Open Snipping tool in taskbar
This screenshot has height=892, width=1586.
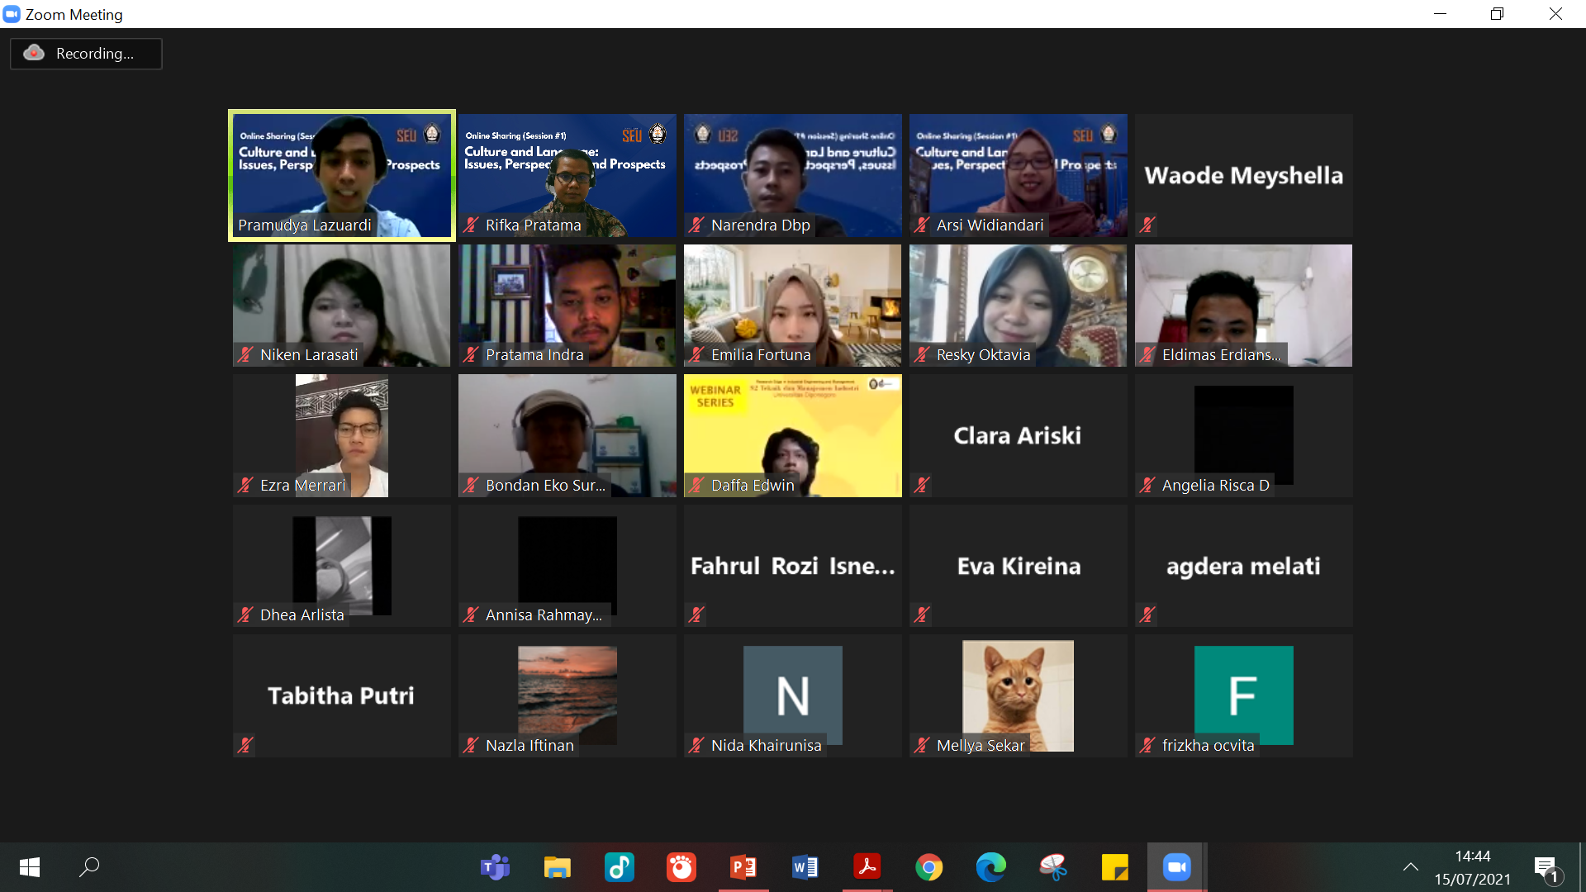(x=1052, y=867)
